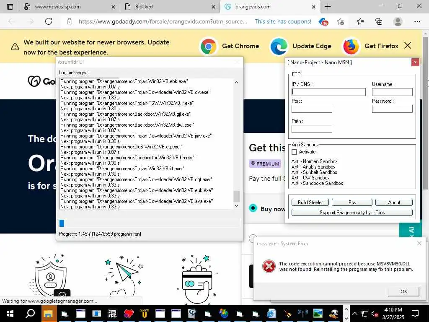Click the PREMIUM badge on page
Image resolution: width=429 pixels, height=322 pixels.
coord(265,164)
